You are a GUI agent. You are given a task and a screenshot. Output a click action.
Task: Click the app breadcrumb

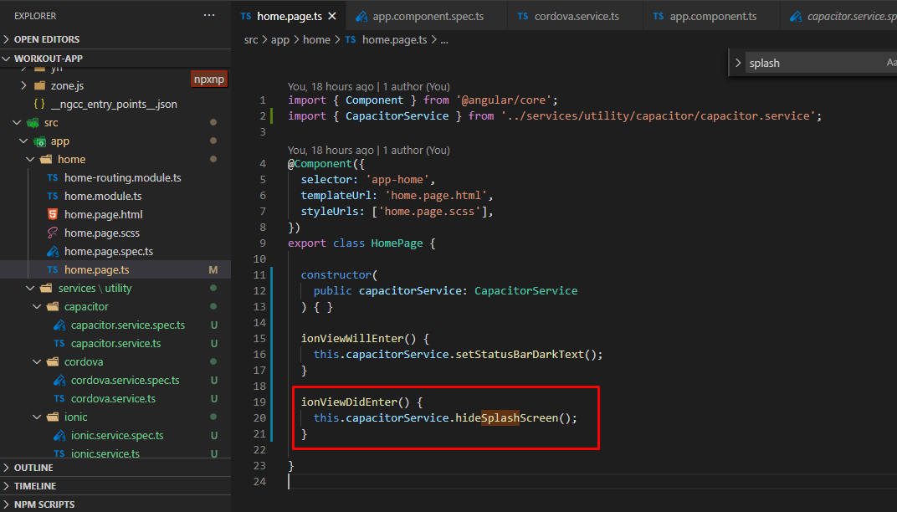point(279,39)
